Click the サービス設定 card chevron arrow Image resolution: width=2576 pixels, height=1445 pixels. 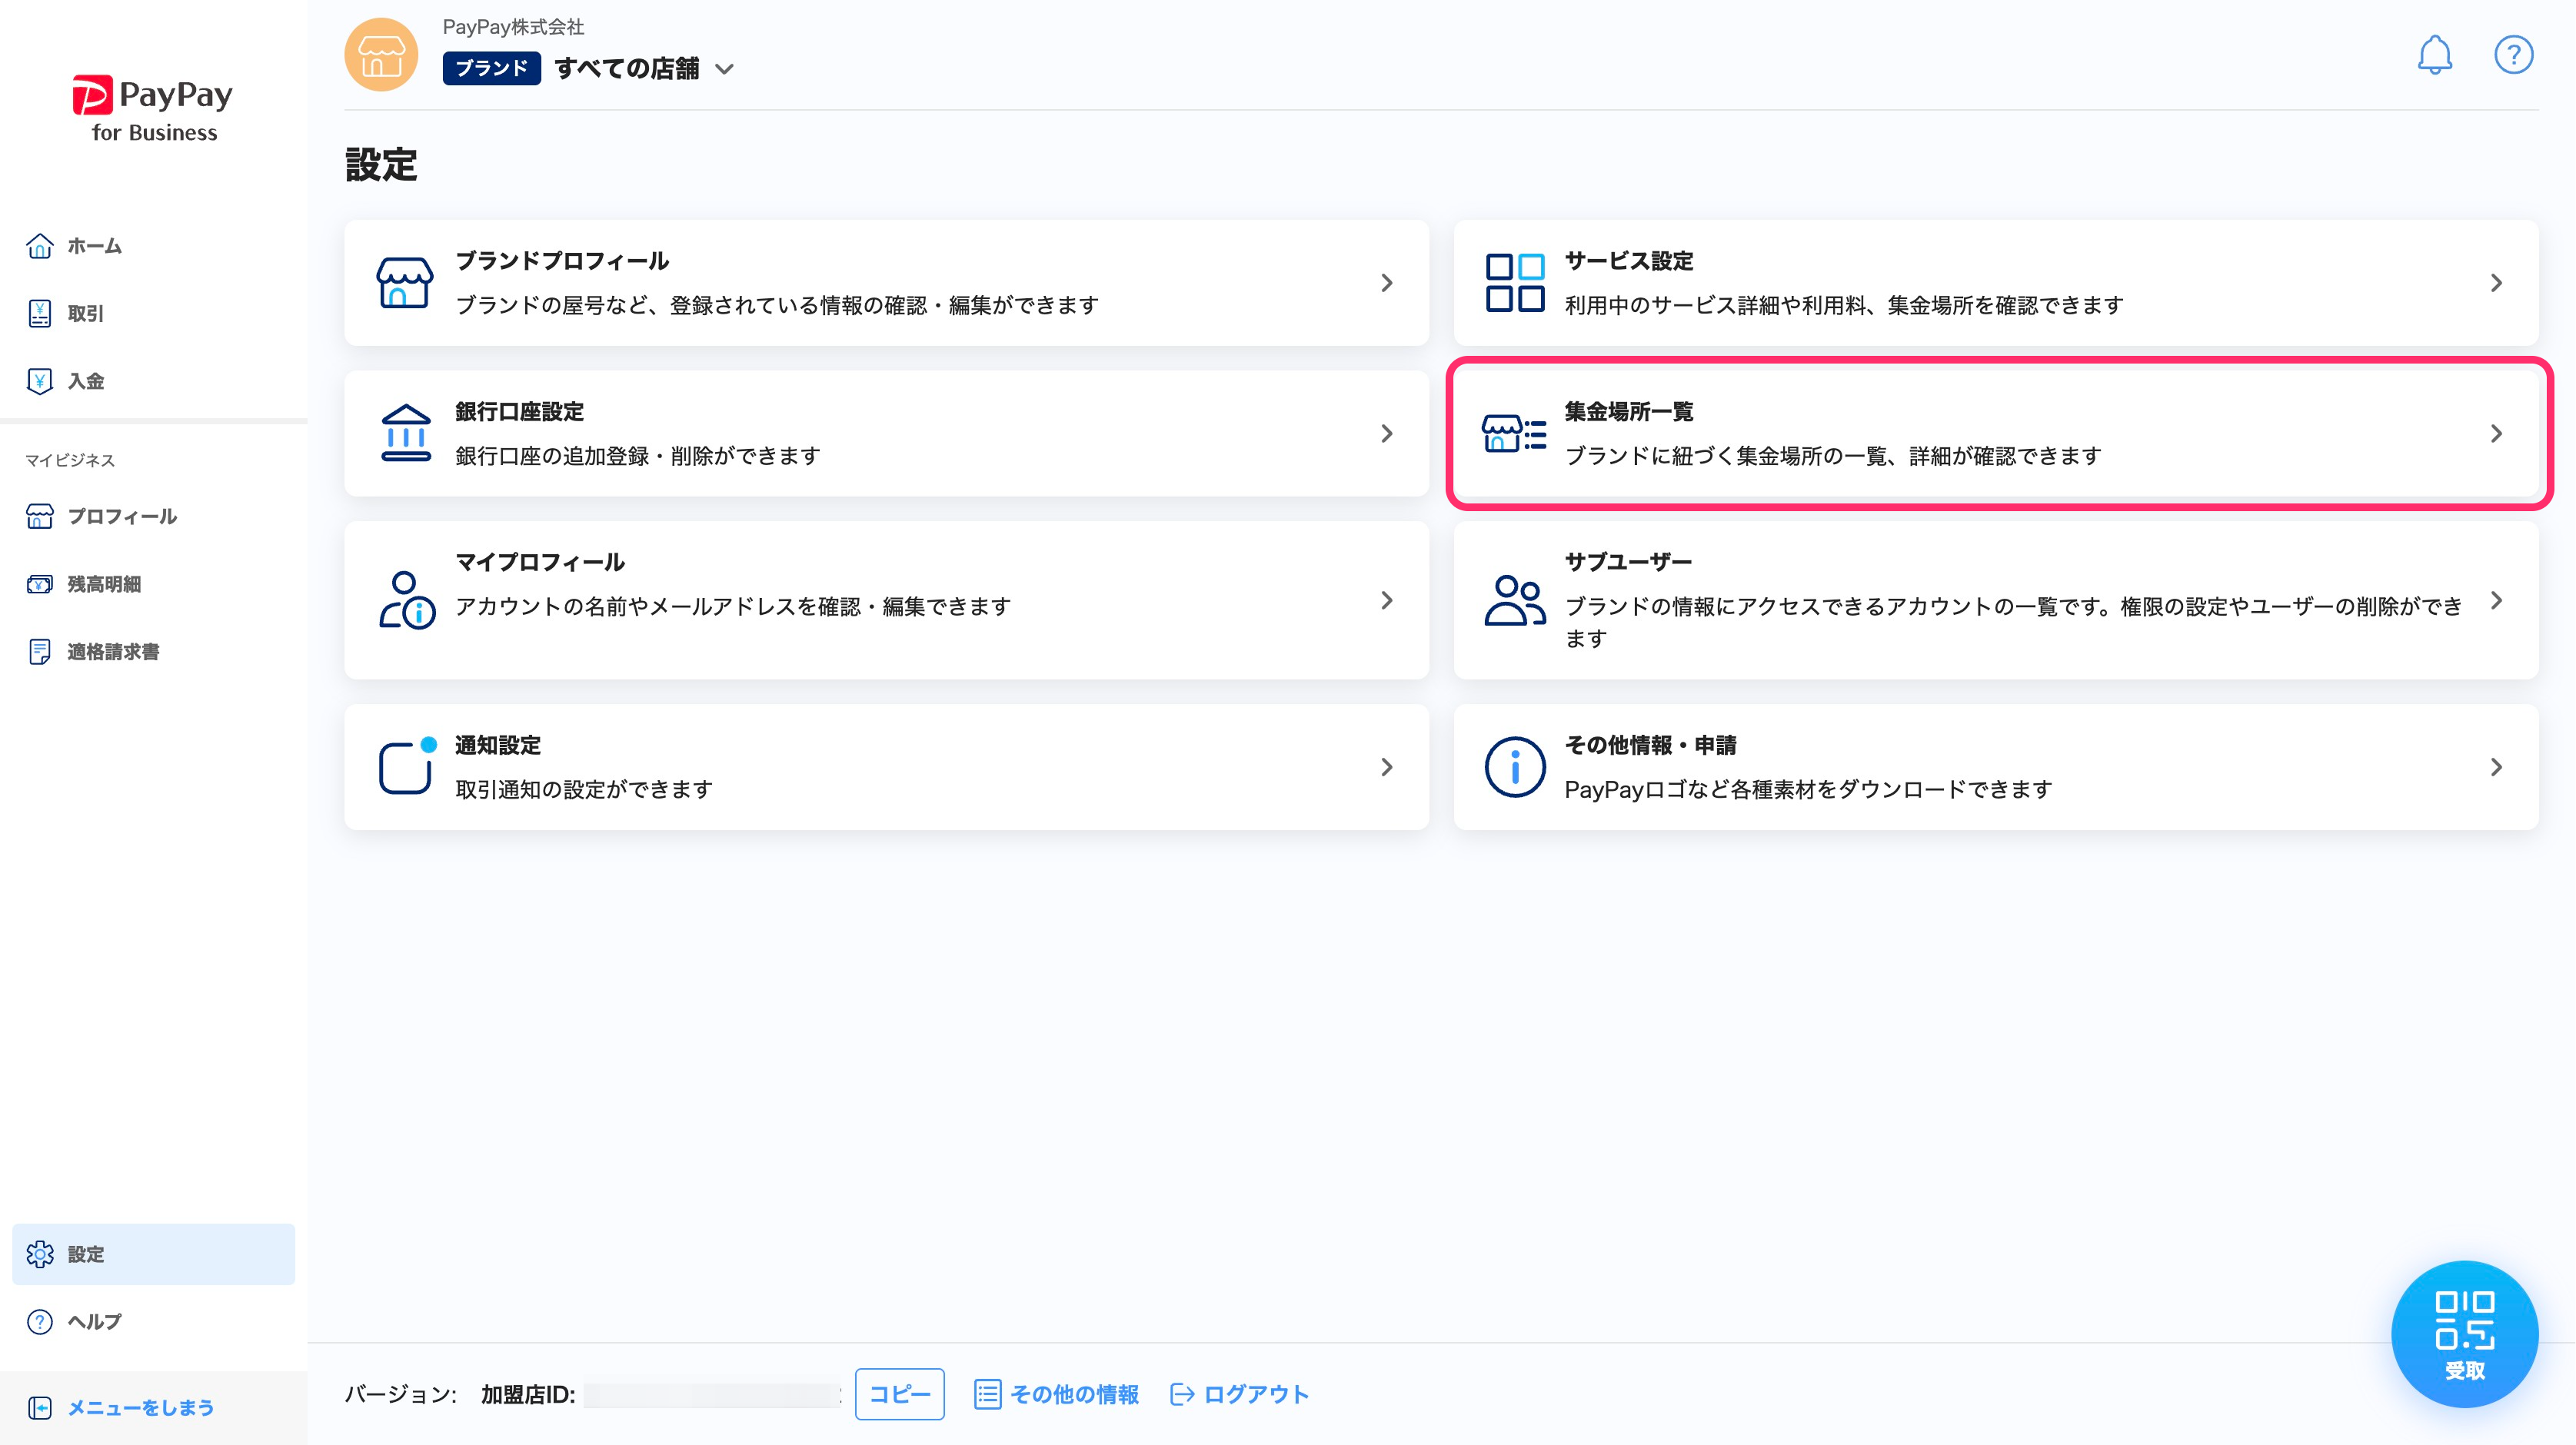[2496, 283]
